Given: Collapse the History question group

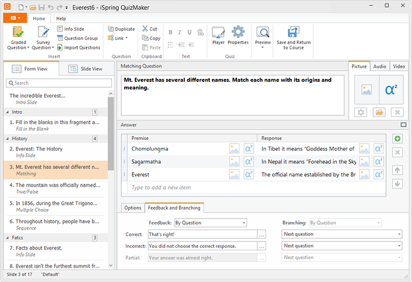Looking at the screenshot, I should tap(7, 139).
